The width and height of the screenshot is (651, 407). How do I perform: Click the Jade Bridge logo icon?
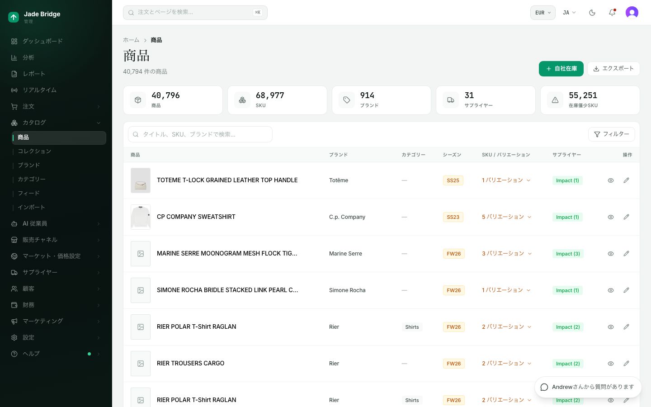click(x=14, y=17)
